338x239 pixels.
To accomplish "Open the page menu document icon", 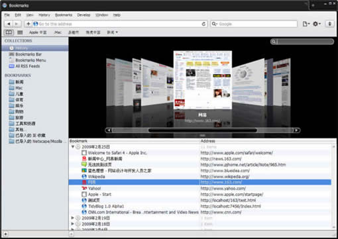I will coord(306,24).
